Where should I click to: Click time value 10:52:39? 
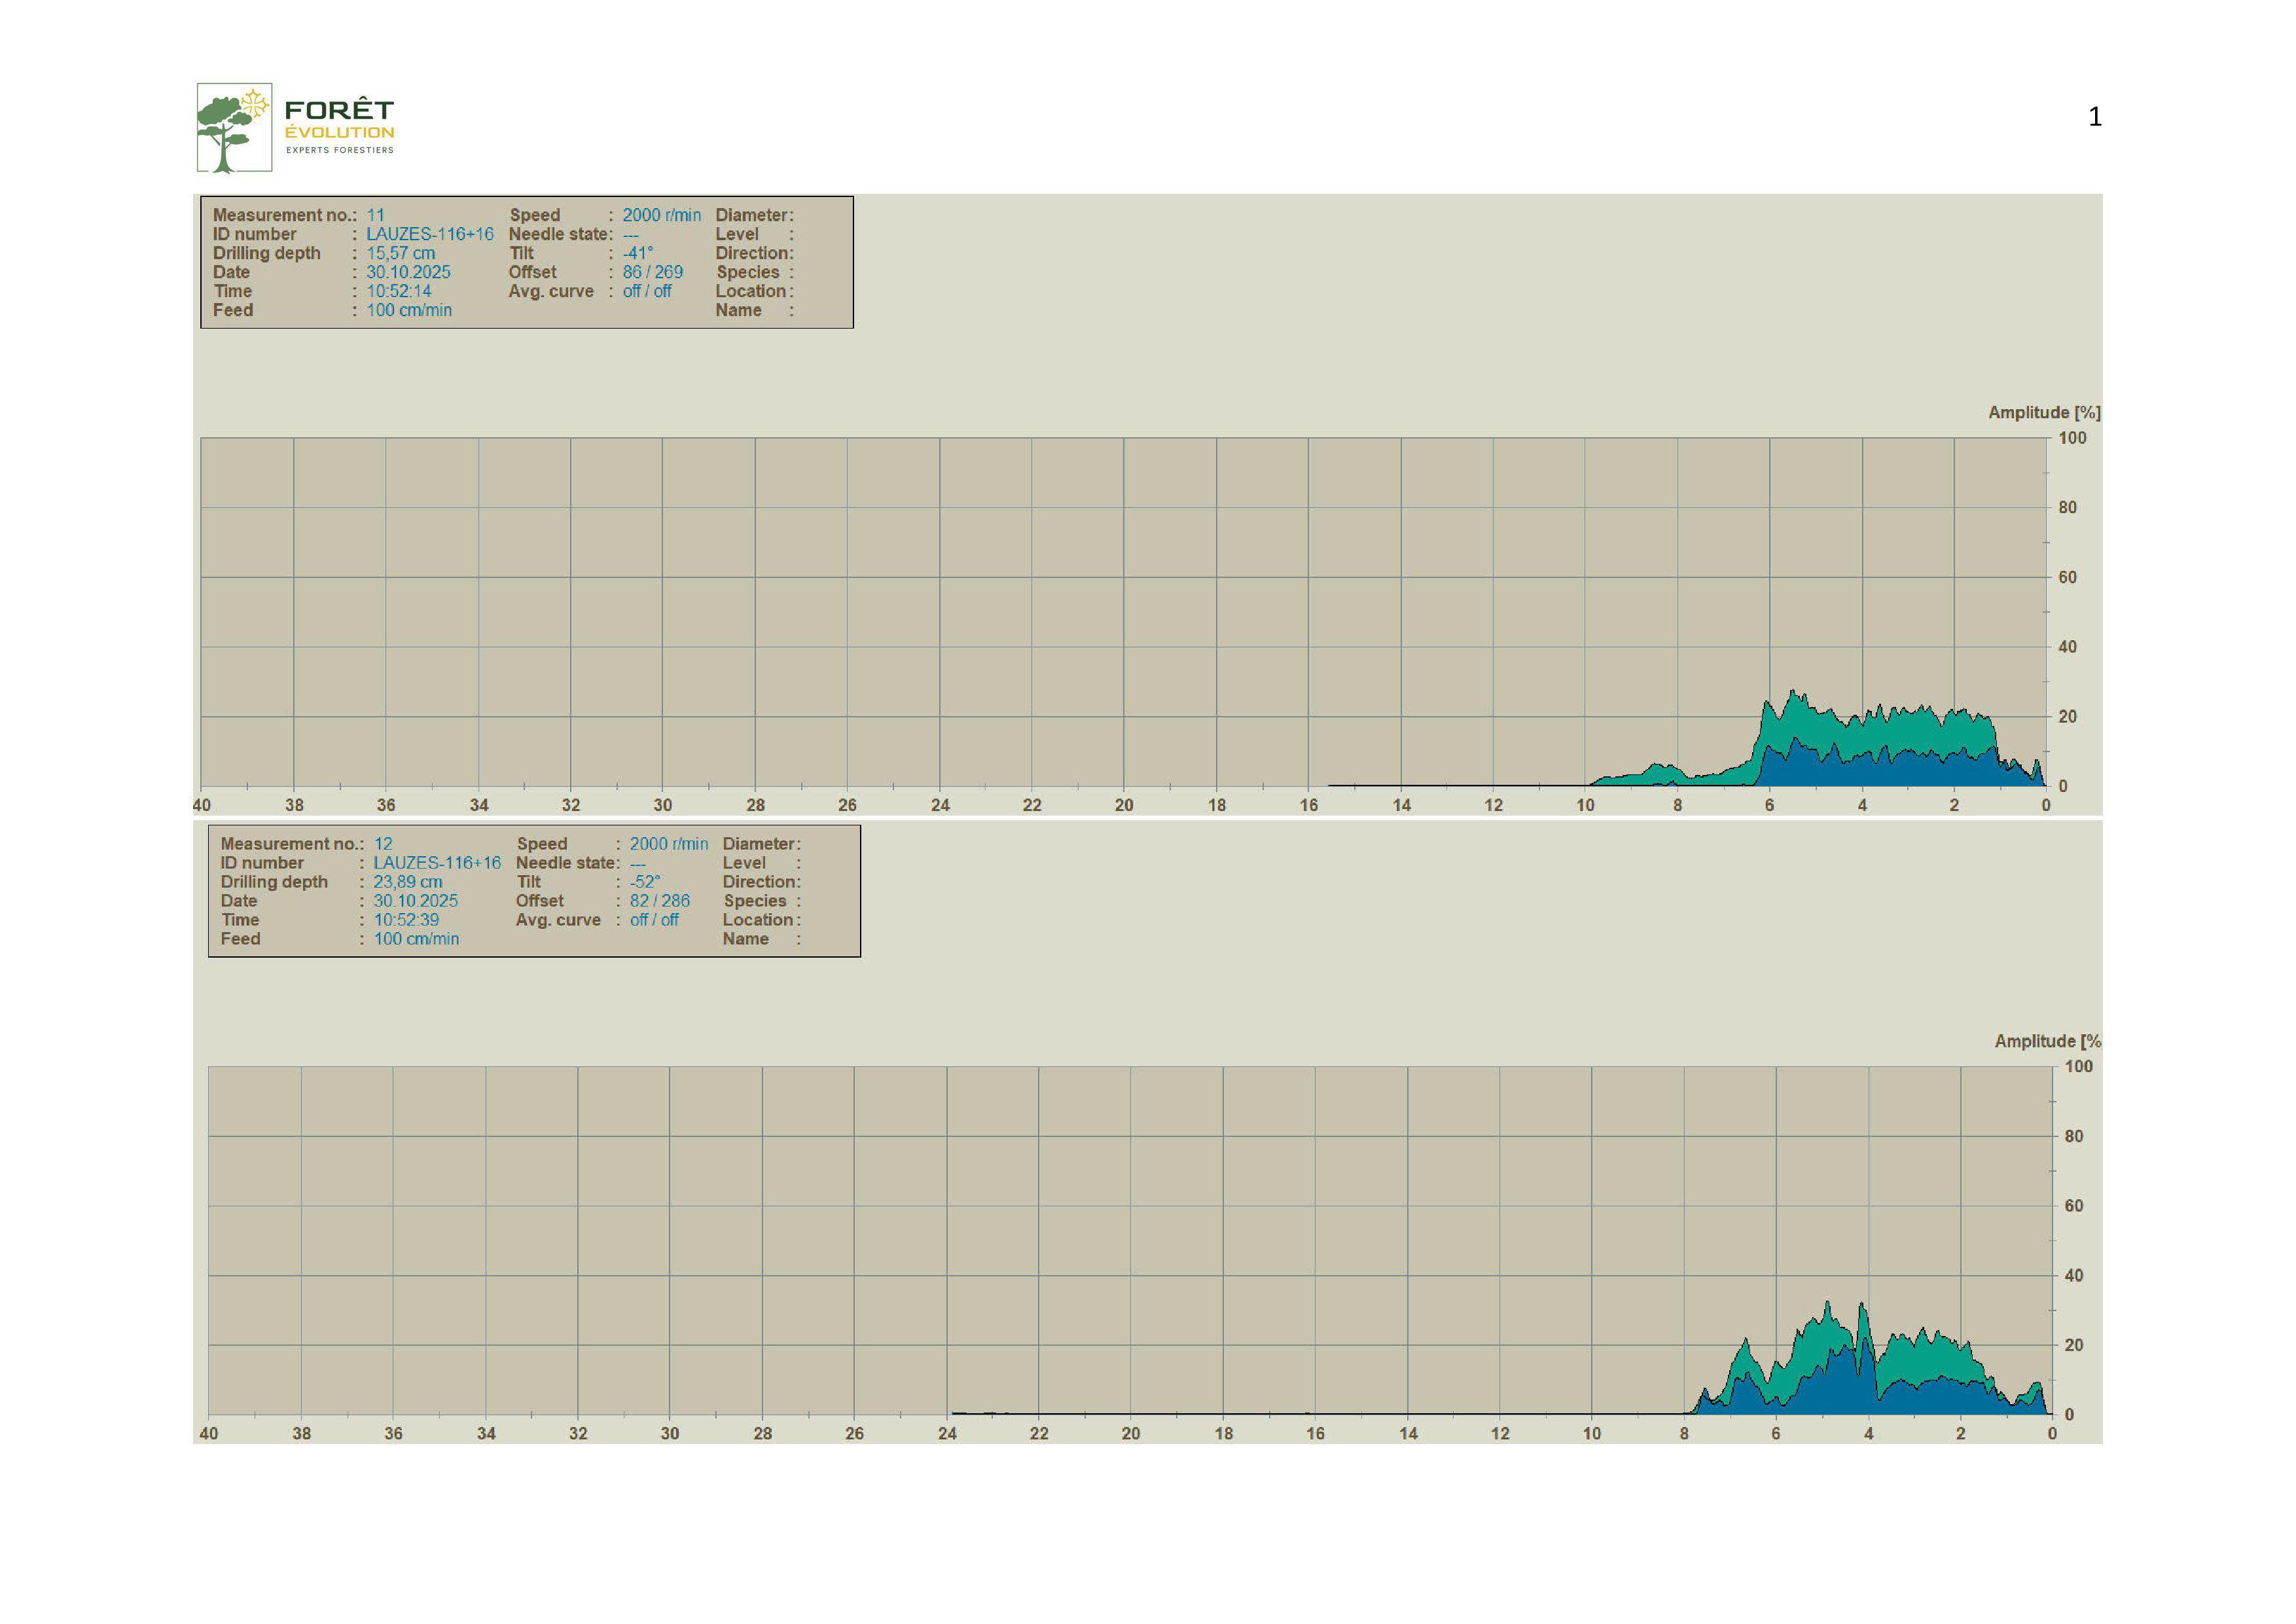coord(405,920)
